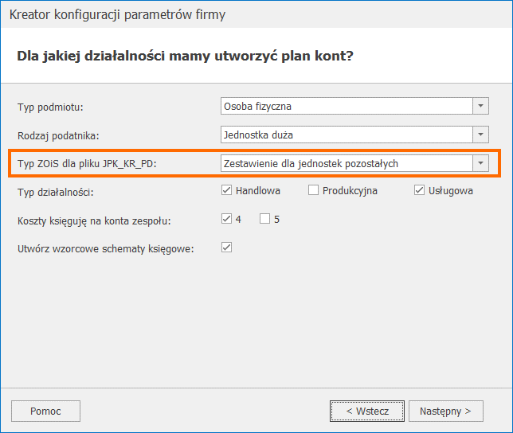This screenshot has width=513, height=433.
Task: Click the plan kont question heading
Action: coord(185,56)
